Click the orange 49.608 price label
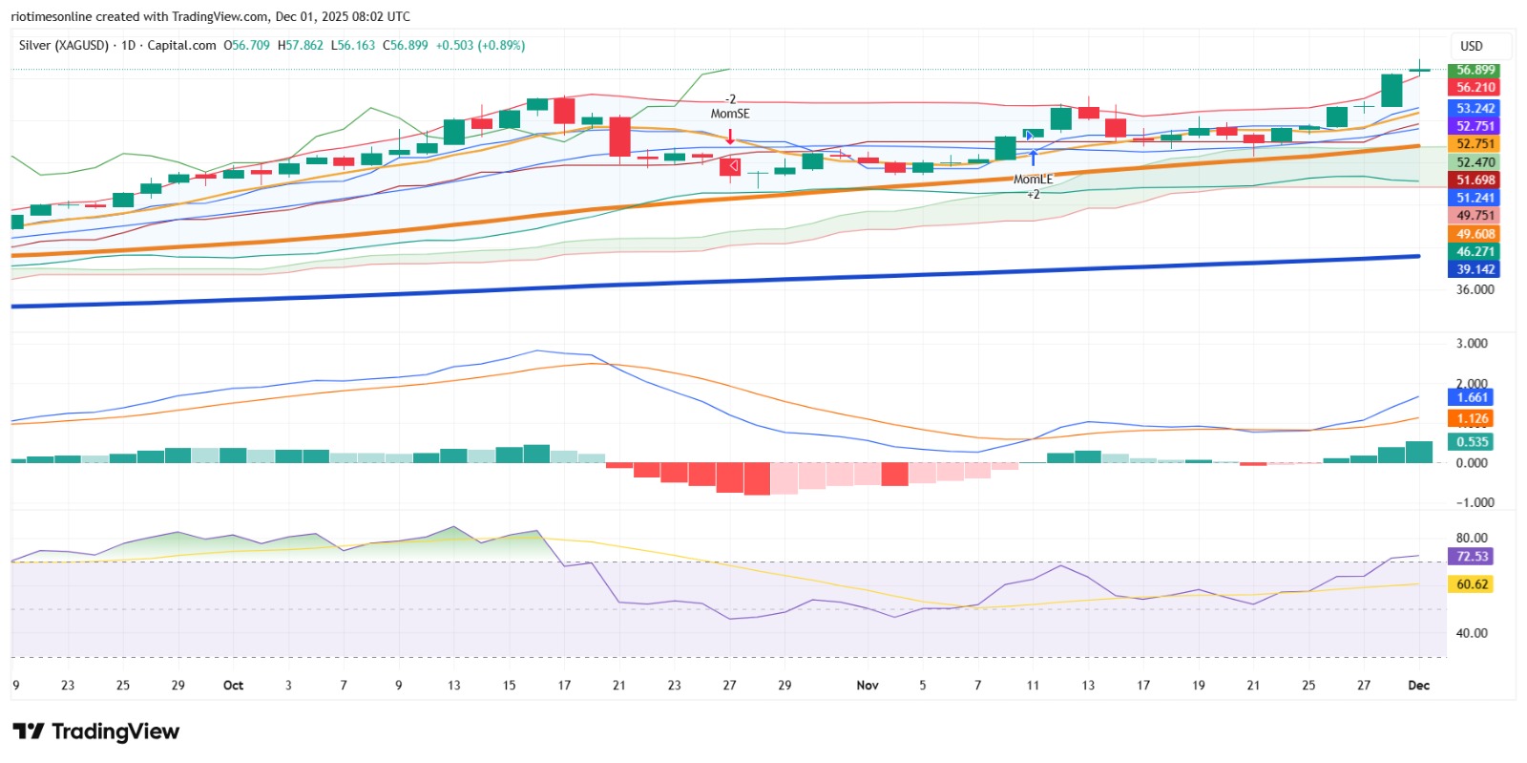 coord(1475,234)
